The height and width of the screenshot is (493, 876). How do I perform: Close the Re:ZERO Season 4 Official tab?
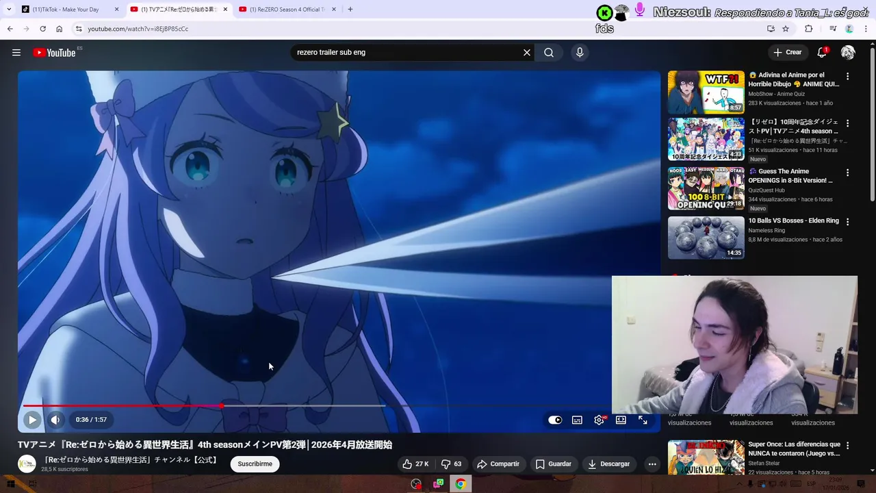(x=334, y=10)
